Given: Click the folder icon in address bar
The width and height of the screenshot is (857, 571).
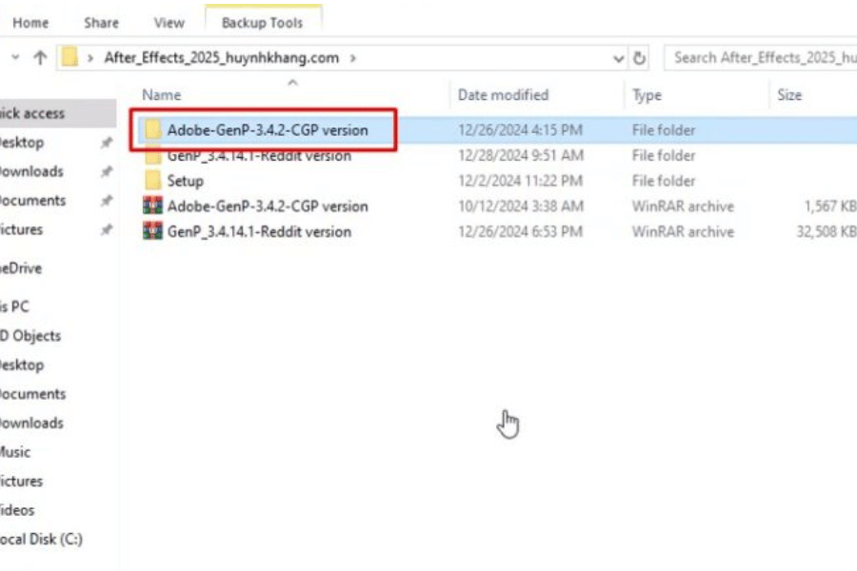Looking at the screenshot, I should pos(69,58).
